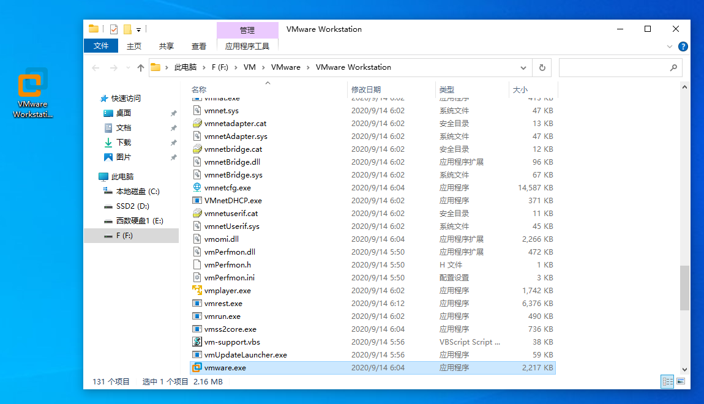Click the back navigation arrow
The height and width of the screenshot is (404, 704).
(95, 68)
